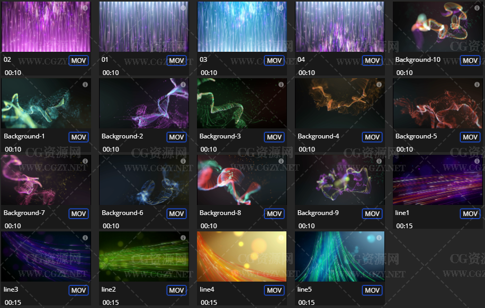Click the MOV badge beside Background-4
Image resolution: width=485 pixels, height=308 pixels.
(x=372, y=137)
